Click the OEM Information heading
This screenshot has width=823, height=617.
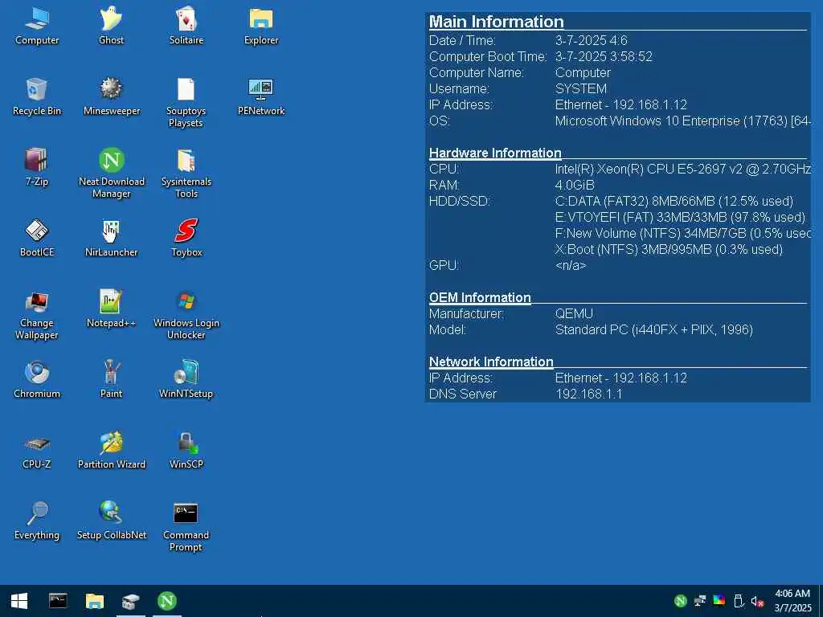tap(480, 297)
